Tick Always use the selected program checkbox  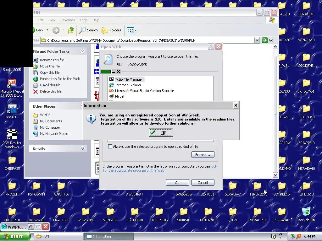tap(110, 147)
